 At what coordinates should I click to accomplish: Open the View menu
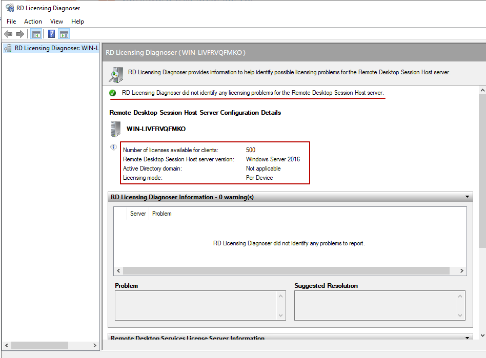56,22
